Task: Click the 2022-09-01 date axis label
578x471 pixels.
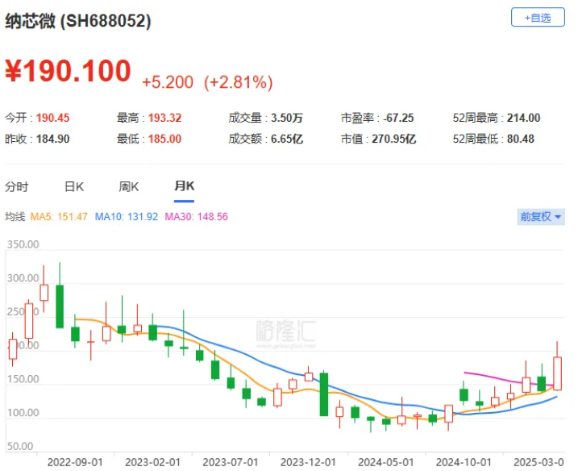Action: tap(74, 462)
